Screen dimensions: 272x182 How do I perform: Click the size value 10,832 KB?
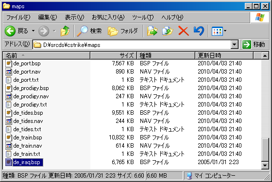(121, 137)
